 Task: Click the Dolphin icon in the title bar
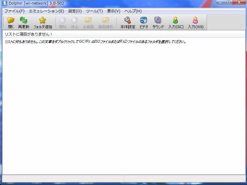(x=5, y=3)
